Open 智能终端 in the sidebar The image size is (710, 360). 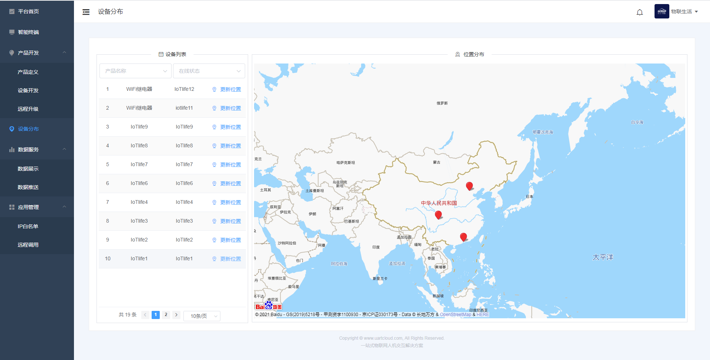click(x=37, y=32)
